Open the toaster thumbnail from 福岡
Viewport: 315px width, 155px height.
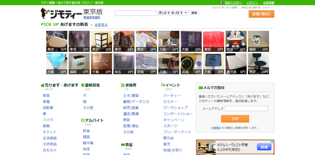pos(79,64)
